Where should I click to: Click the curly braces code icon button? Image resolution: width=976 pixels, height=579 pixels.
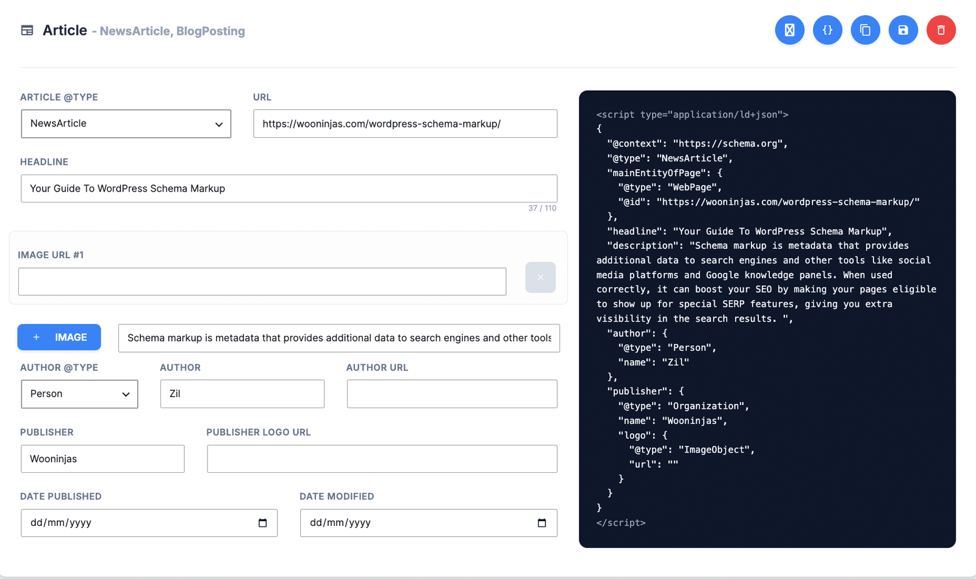coord(827,30)
